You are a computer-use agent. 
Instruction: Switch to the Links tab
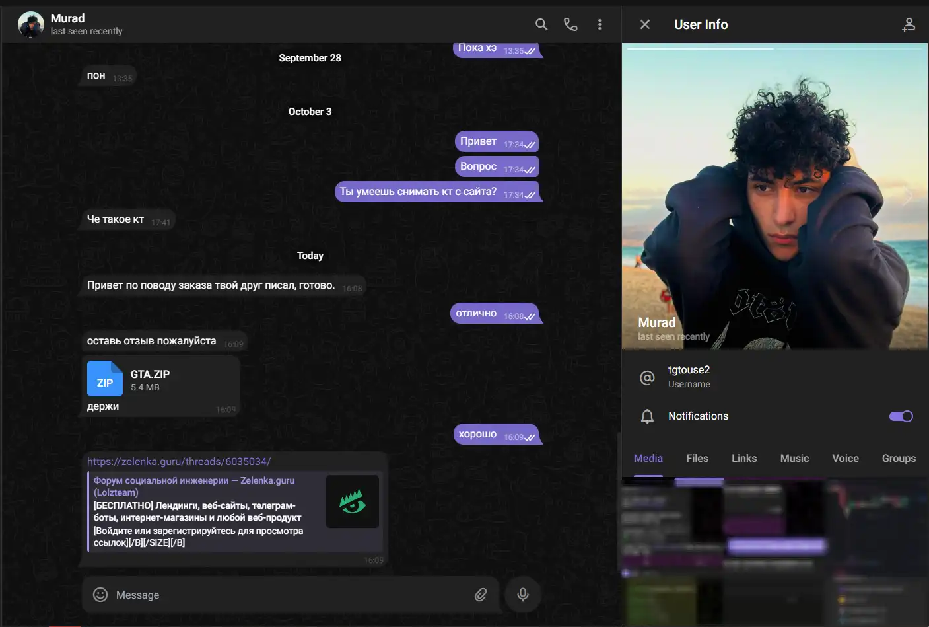pyautogui.click(x=743, y=459)
